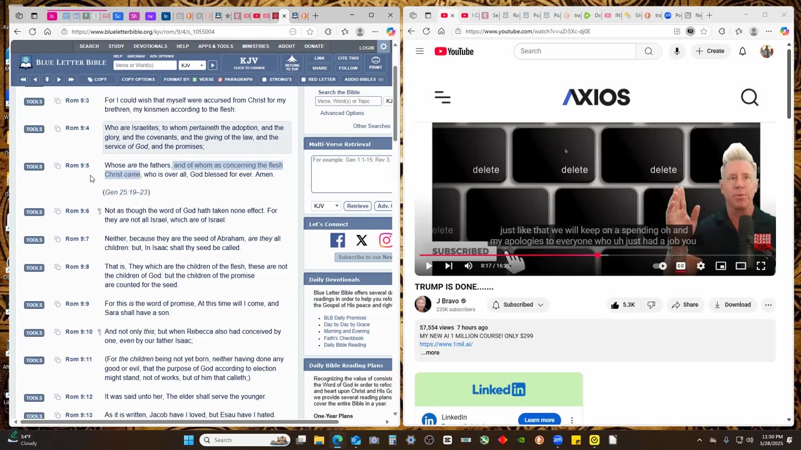
Task: Copy verse Rom 9:5 with its copy icon
Action: pyautogui.click(x=58, y=166)
